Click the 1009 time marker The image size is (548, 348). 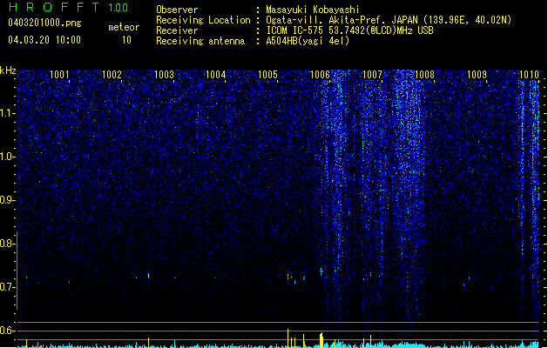pos(477,74)
